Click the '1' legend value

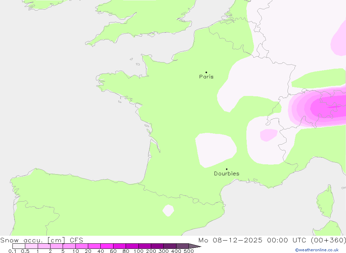[x=38, y=251]
